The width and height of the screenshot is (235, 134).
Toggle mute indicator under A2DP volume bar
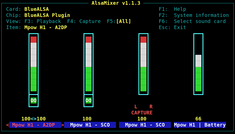(x=34, y=101)
